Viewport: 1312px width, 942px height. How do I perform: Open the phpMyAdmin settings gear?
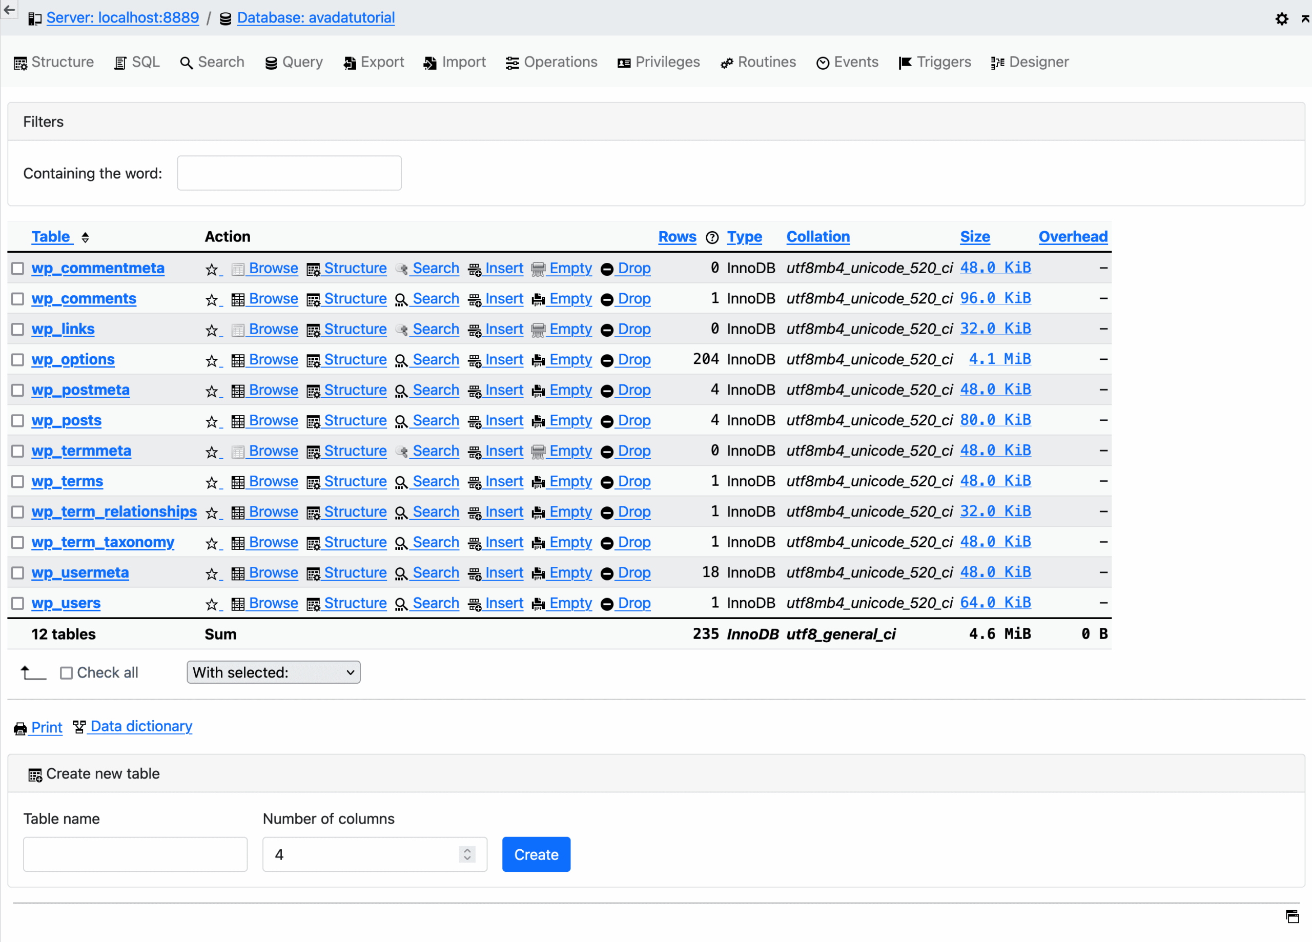point(1282,18)
